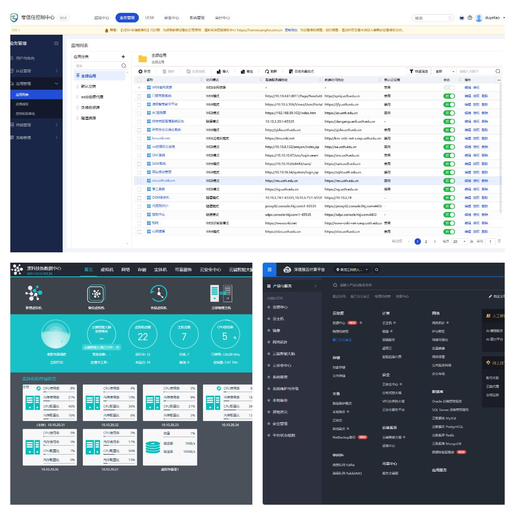515x515 pixels.
Task: Check the checkbox for 门禁考勤系统 row
Action: point(139,96)
